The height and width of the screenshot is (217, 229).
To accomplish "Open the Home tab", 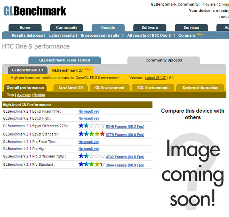I will pos(25,28).
